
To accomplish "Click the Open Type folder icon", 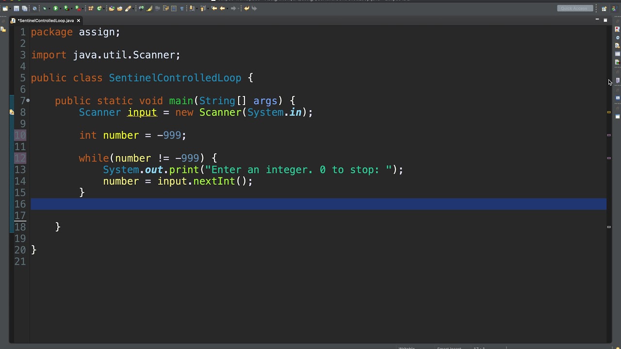I will (112, 8).
